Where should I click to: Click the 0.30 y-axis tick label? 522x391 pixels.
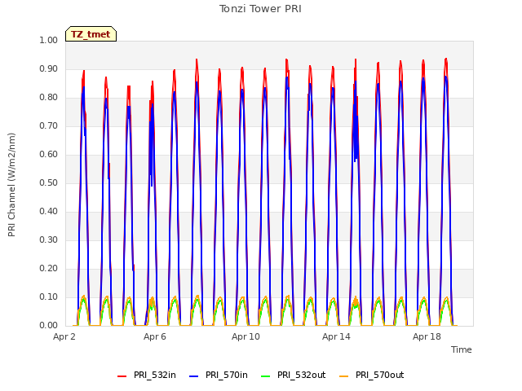tap(49, 239)
